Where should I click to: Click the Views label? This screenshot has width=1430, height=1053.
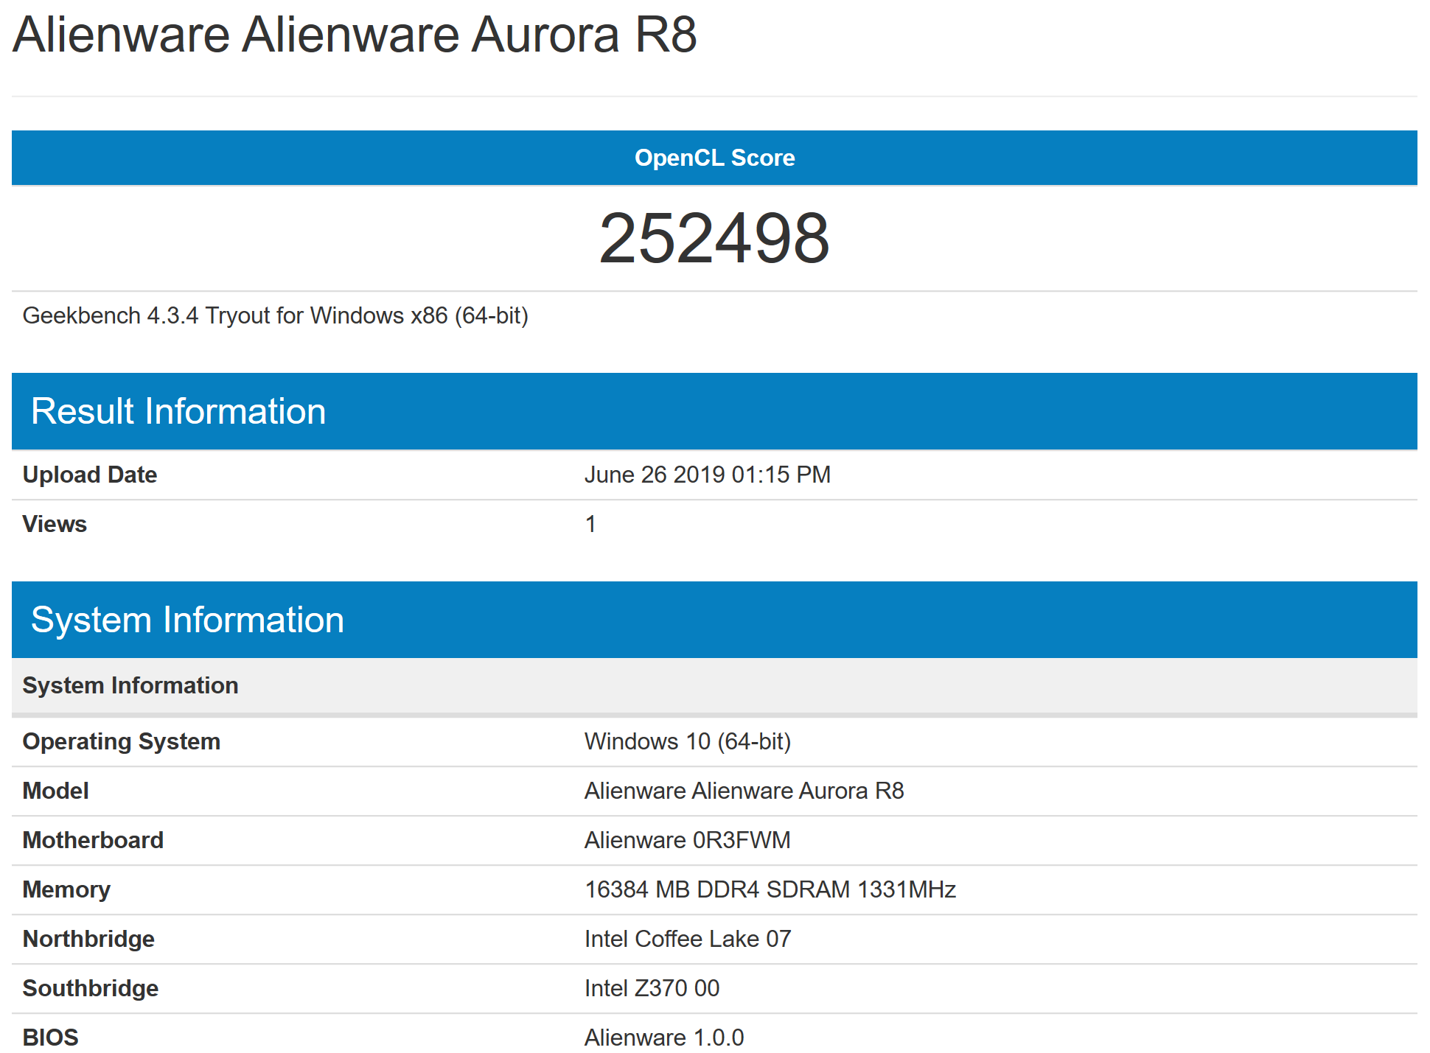[x=55, y=524]
